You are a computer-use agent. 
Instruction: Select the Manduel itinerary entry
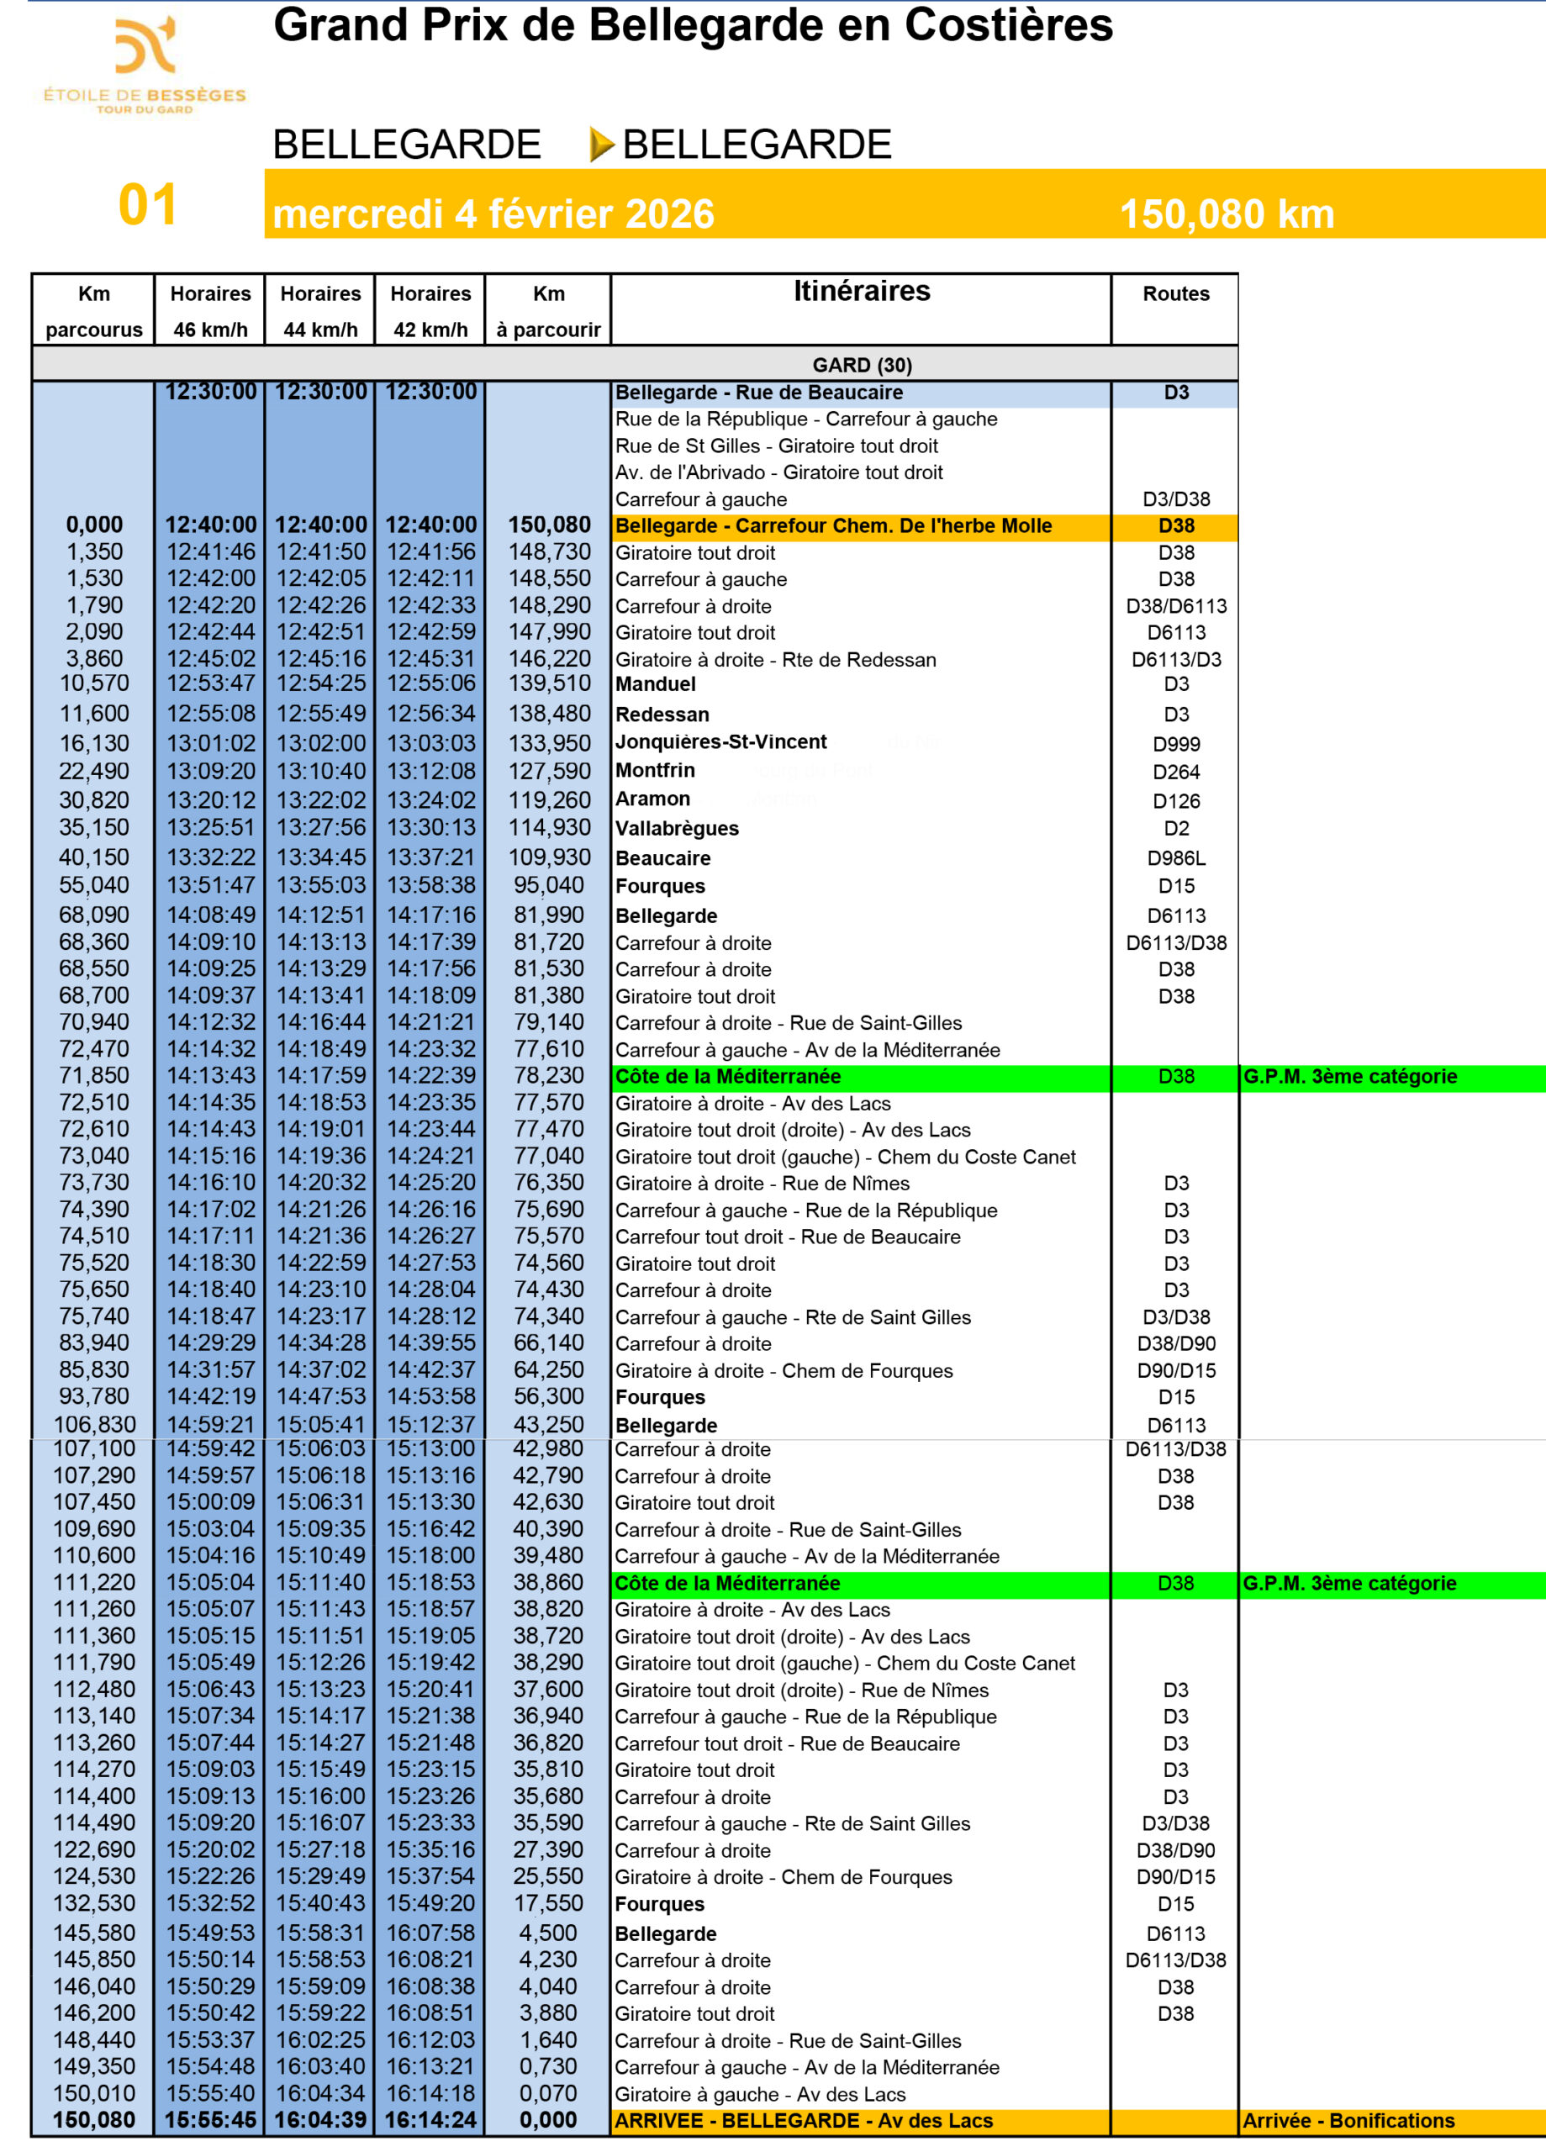click(x=655, y=684)
